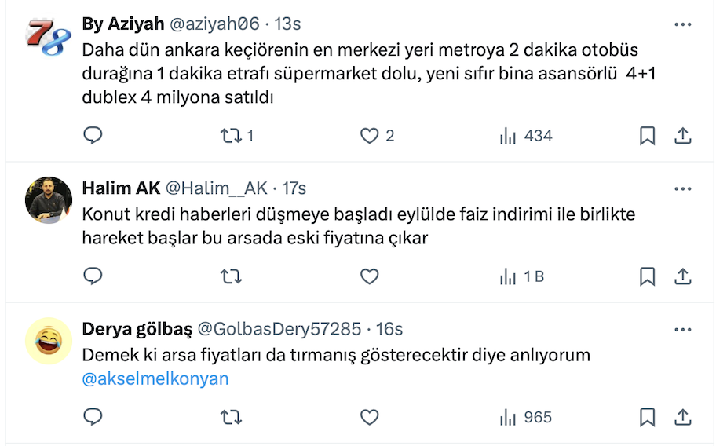Click the @GolbasDery57285 handle
The image size is (716, 446).
[279, 329]
